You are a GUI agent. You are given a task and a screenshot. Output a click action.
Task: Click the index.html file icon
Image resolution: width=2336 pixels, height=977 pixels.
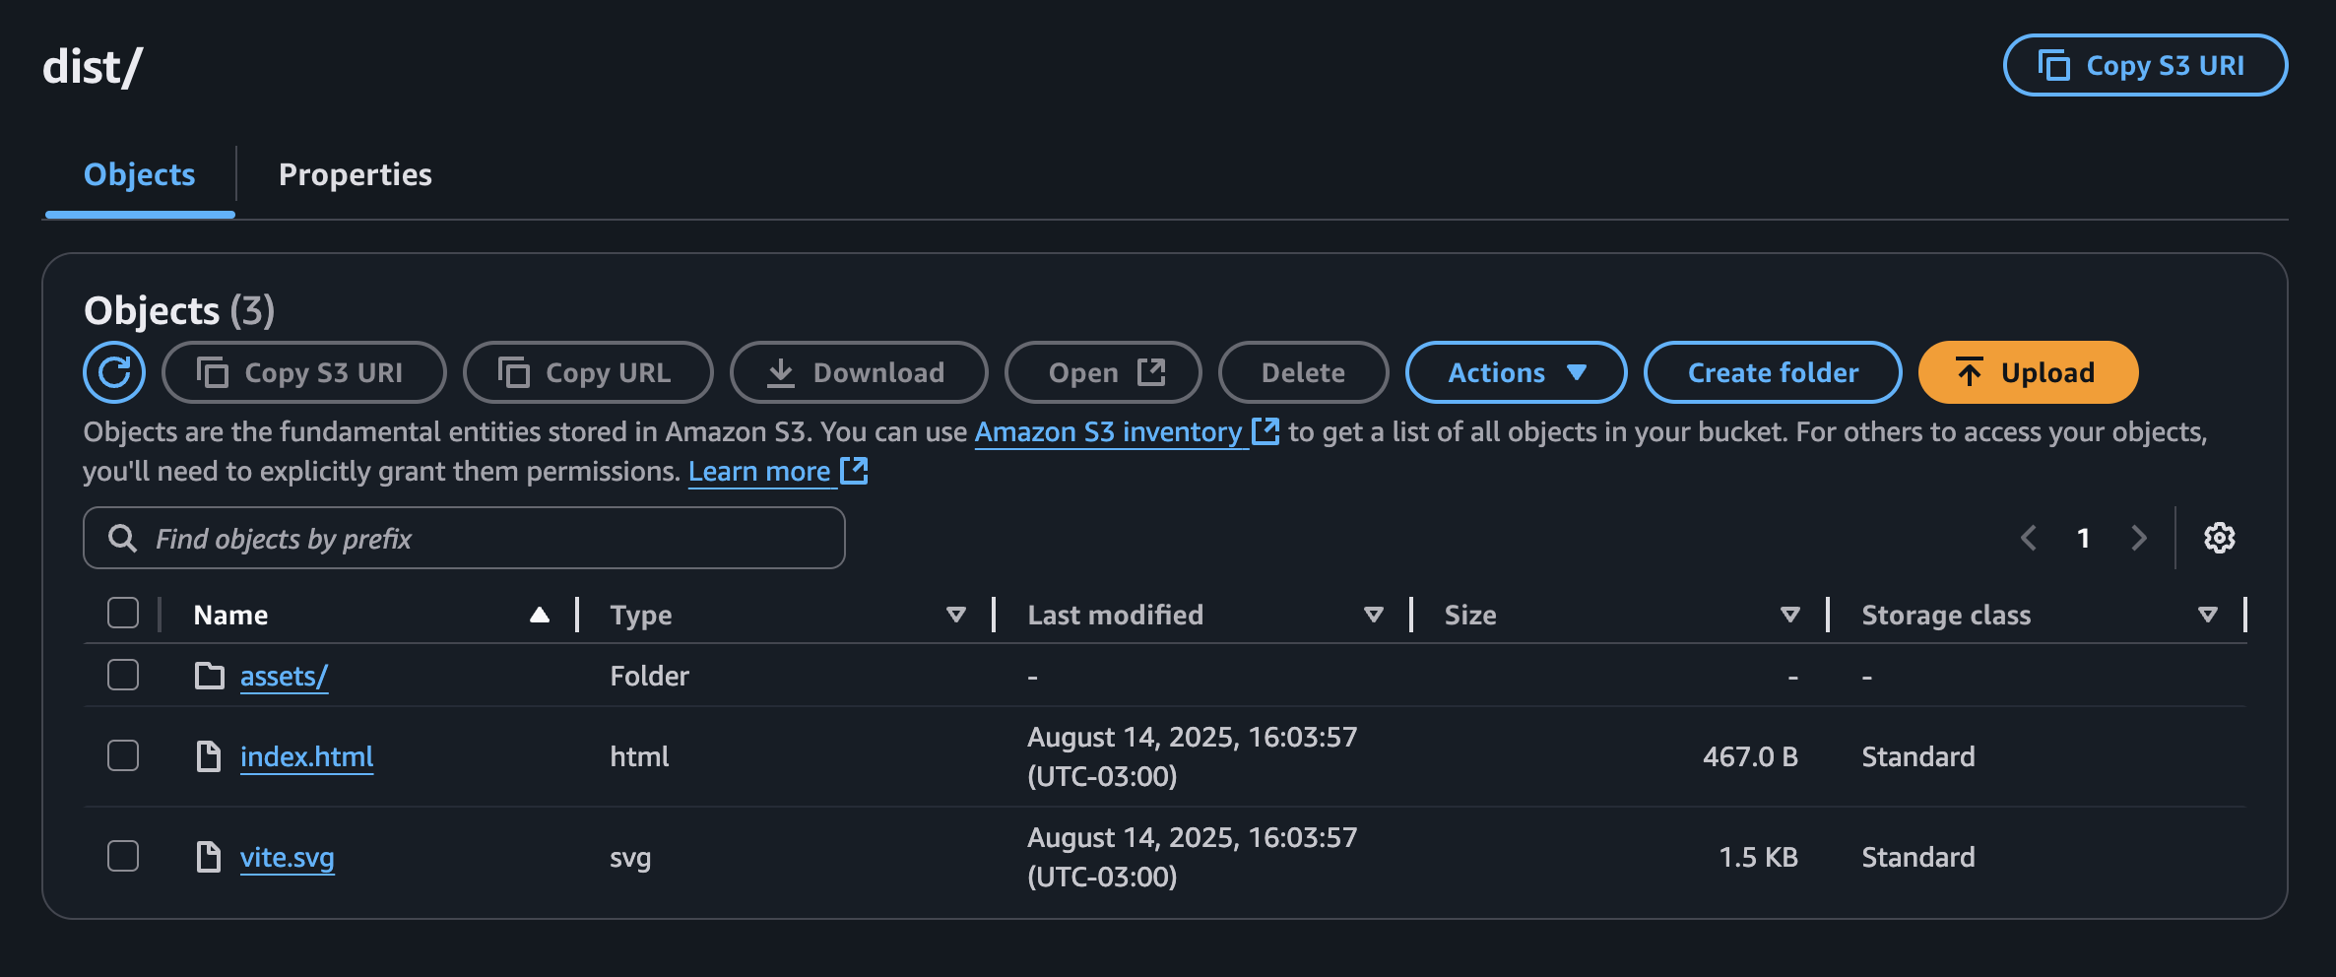tap(209, 756)
